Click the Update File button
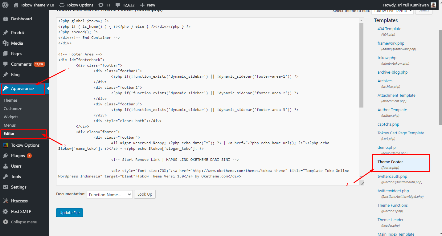 click(69, 213)
